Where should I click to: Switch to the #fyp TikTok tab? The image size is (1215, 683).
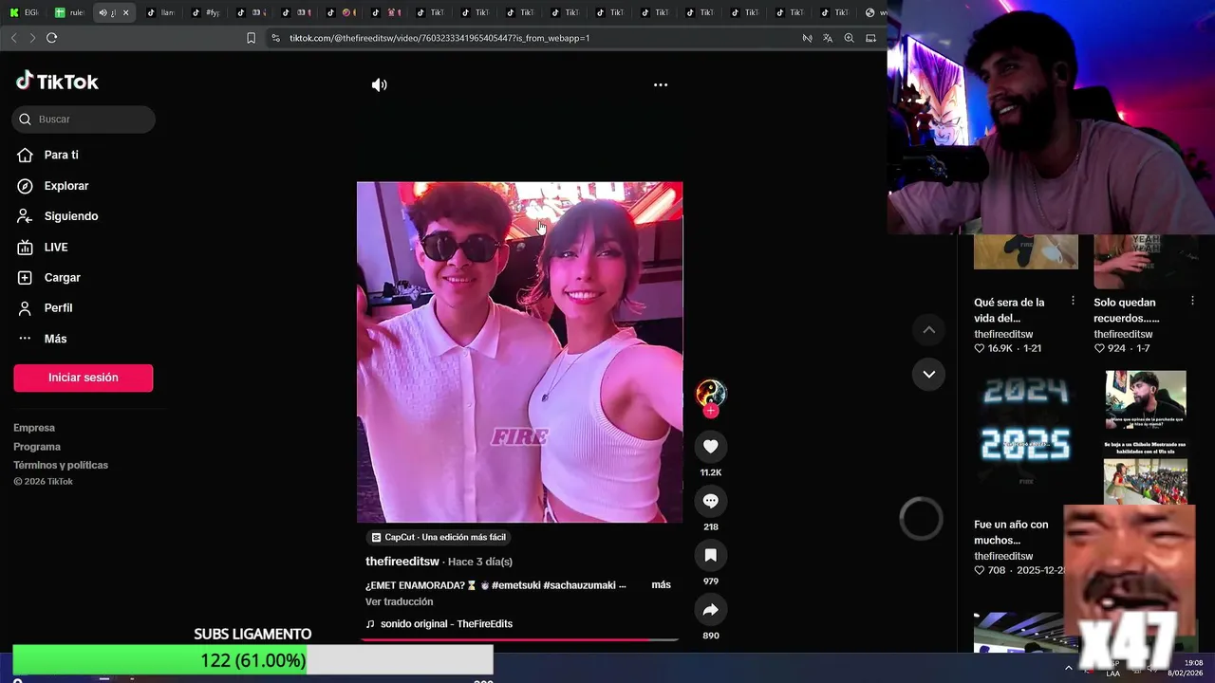[x=205, y=12]
